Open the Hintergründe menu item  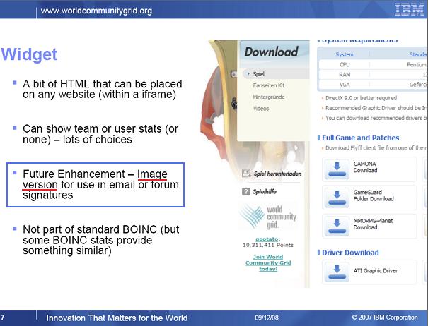click(x=269, y=97)
